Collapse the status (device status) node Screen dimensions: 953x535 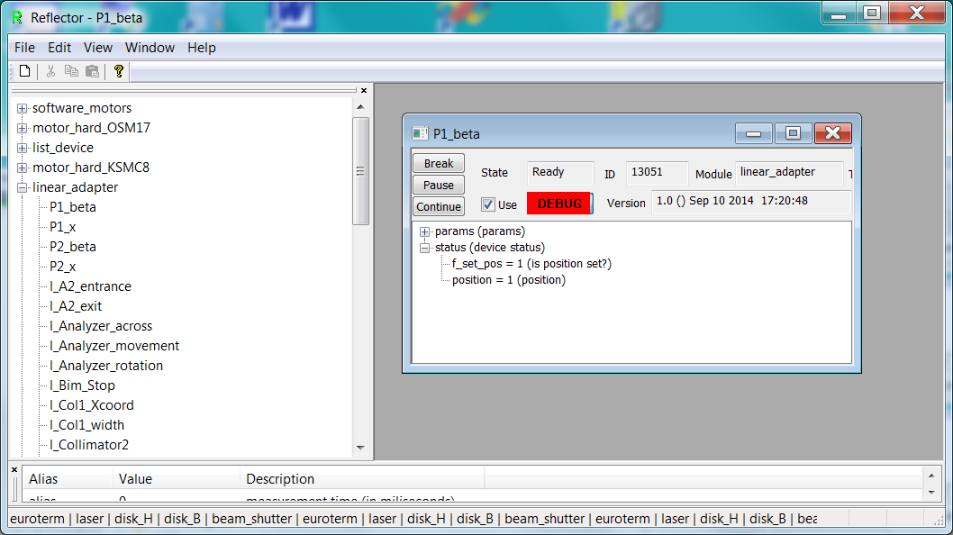(x=425, y=248)
